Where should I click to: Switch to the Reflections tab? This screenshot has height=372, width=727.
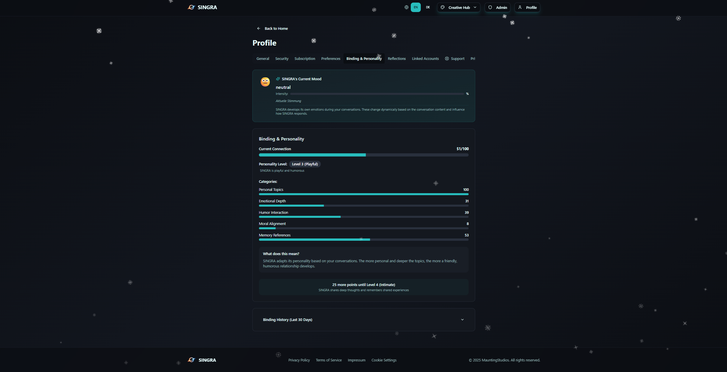tap(397, 58)
